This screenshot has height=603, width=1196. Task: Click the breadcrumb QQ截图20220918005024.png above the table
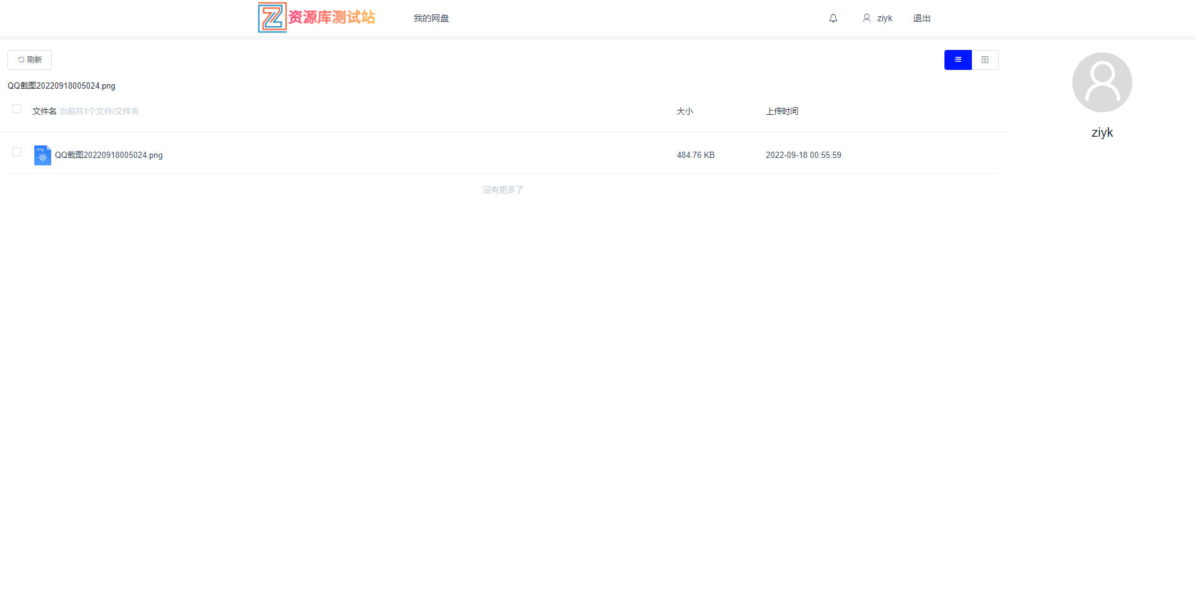click(61, 86)
